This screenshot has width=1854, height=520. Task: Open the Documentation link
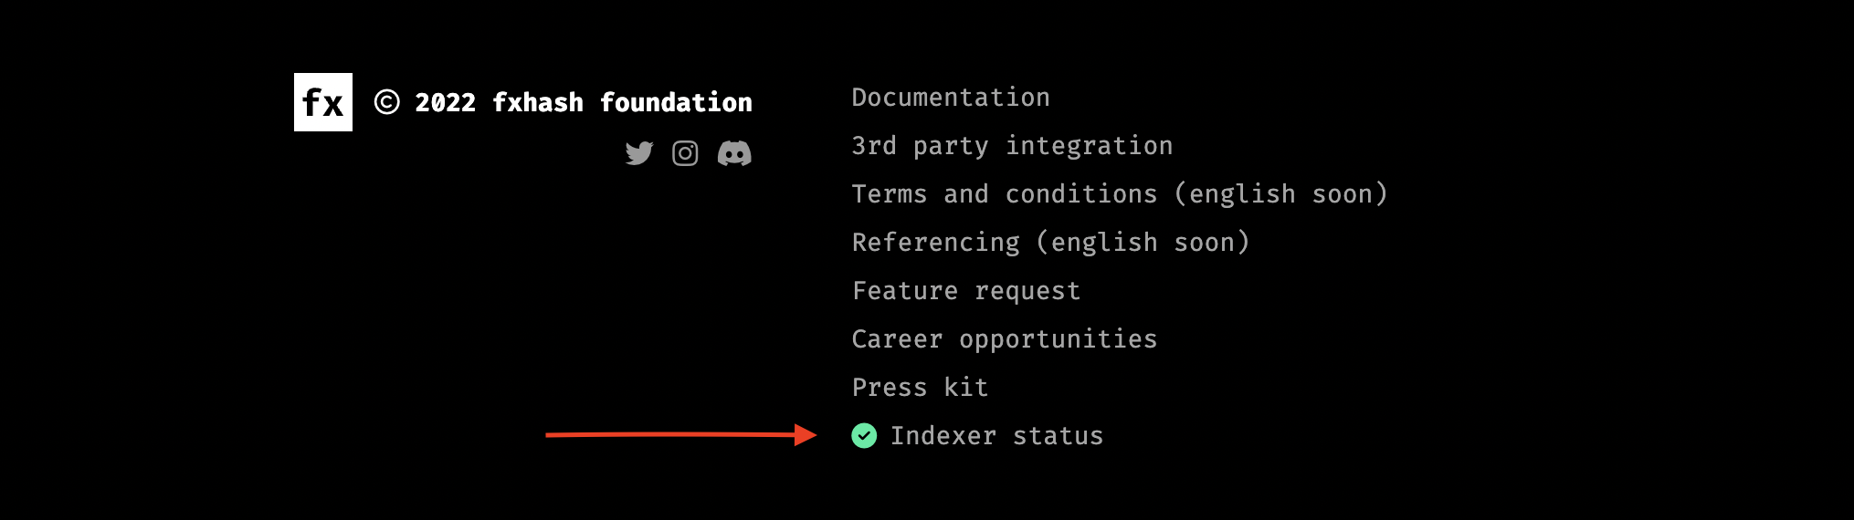[x=951, y=98]
